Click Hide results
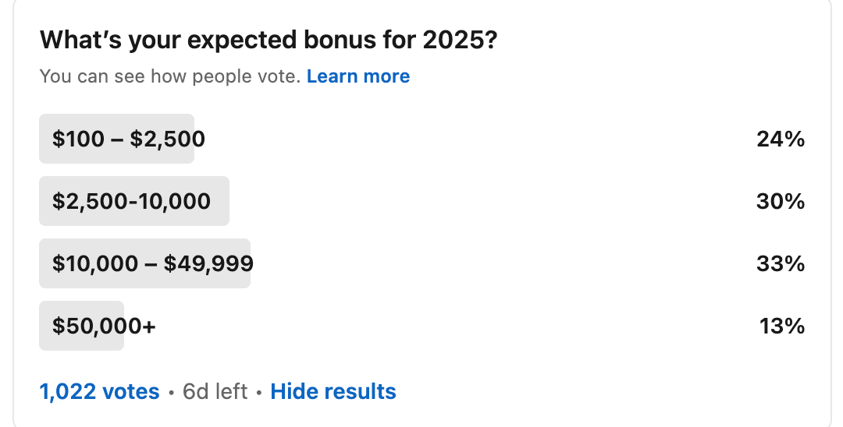 pos(333,392)
